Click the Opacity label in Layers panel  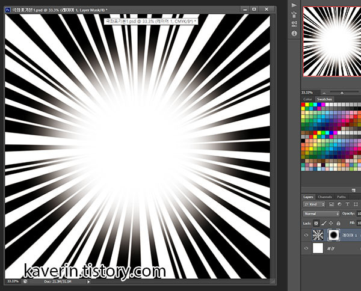(x=348, y=213)
